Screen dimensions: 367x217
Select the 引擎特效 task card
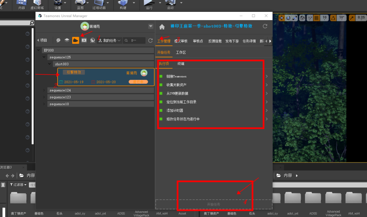click(x=106, y=77)
